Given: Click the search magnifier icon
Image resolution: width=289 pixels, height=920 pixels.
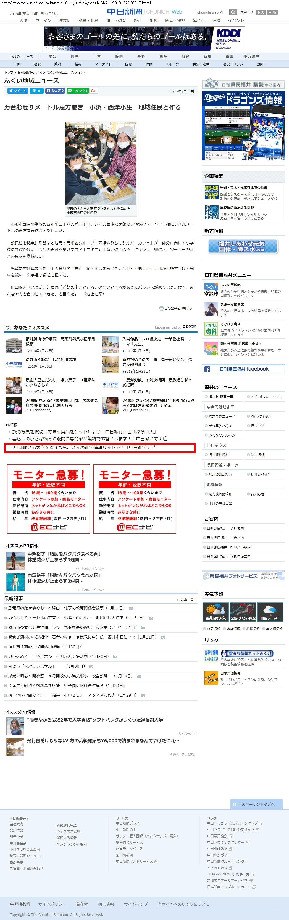Looking at the screenshot, I should coord(233,12).
